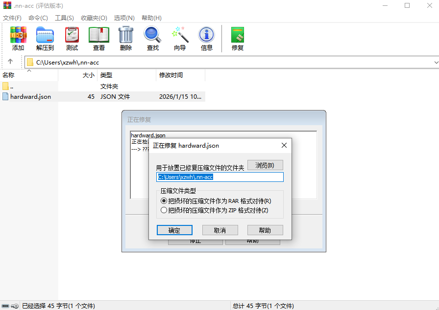Click the 取消 button in the repair dialog
Viewport: 439px width, 310px height.
(220, 230)
